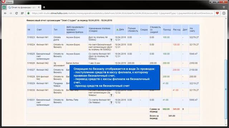Close the Отчет по финансам tab
Image resolution: width=229 pixels, height=128 pixels.
[x=39, y=7]
